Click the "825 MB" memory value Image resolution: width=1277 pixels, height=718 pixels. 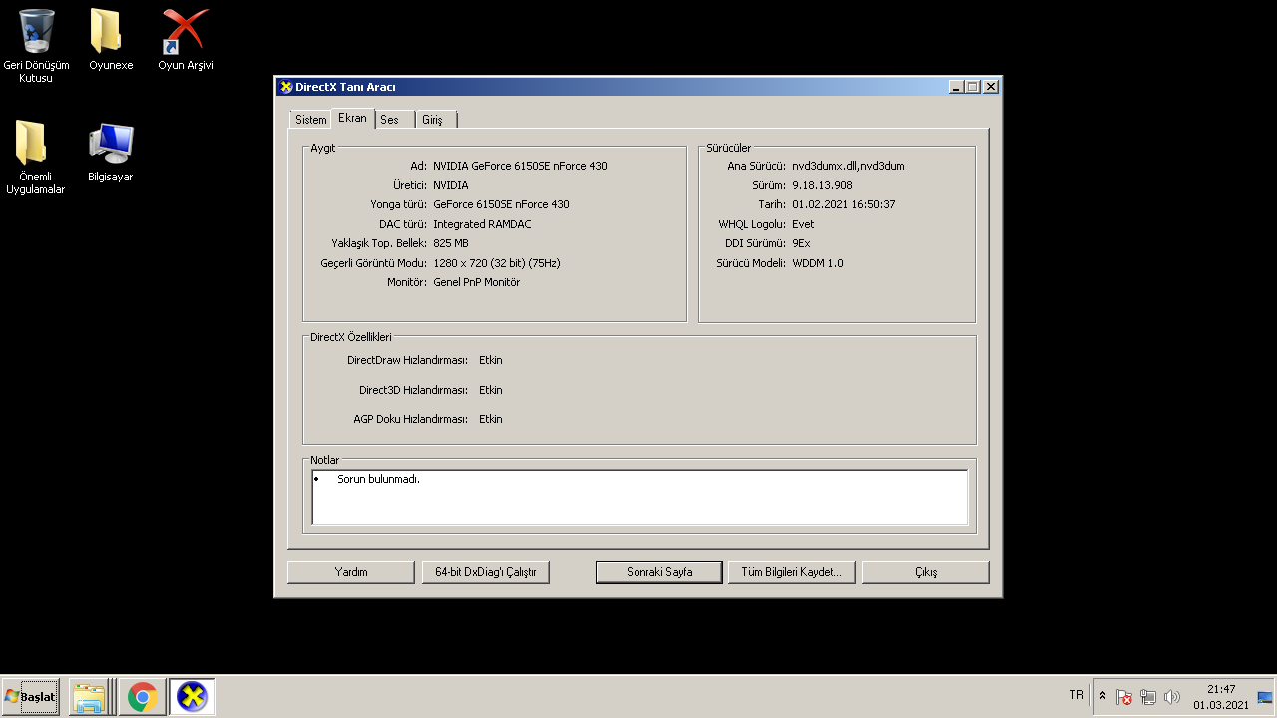(451, 243)
